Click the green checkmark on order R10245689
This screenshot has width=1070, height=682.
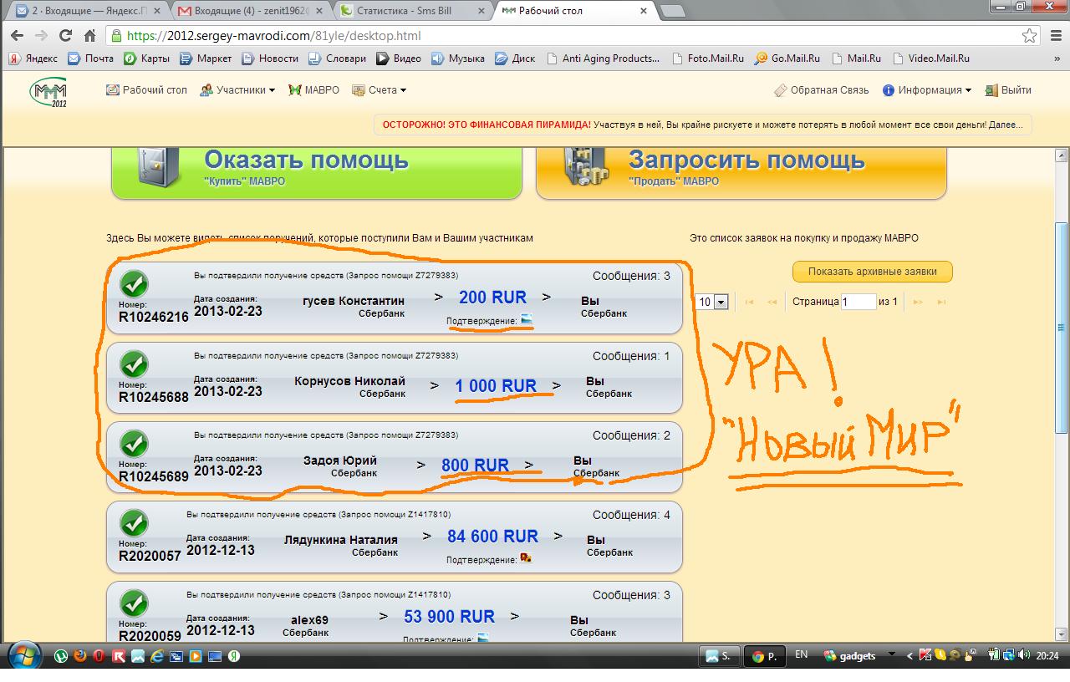click(134, 444)
